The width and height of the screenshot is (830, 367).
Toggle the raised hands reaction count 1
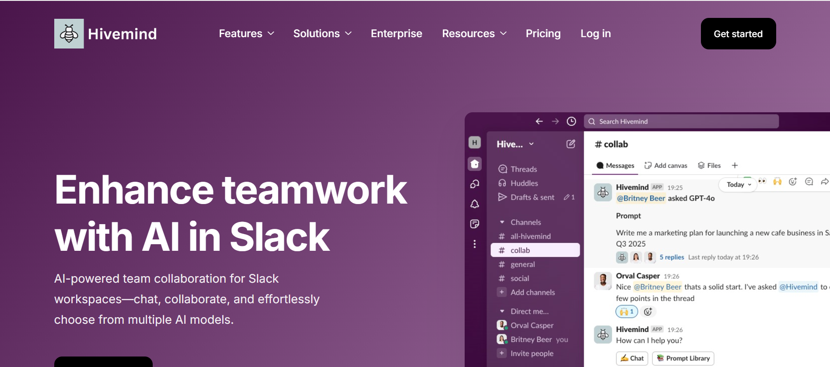[627, 312]
